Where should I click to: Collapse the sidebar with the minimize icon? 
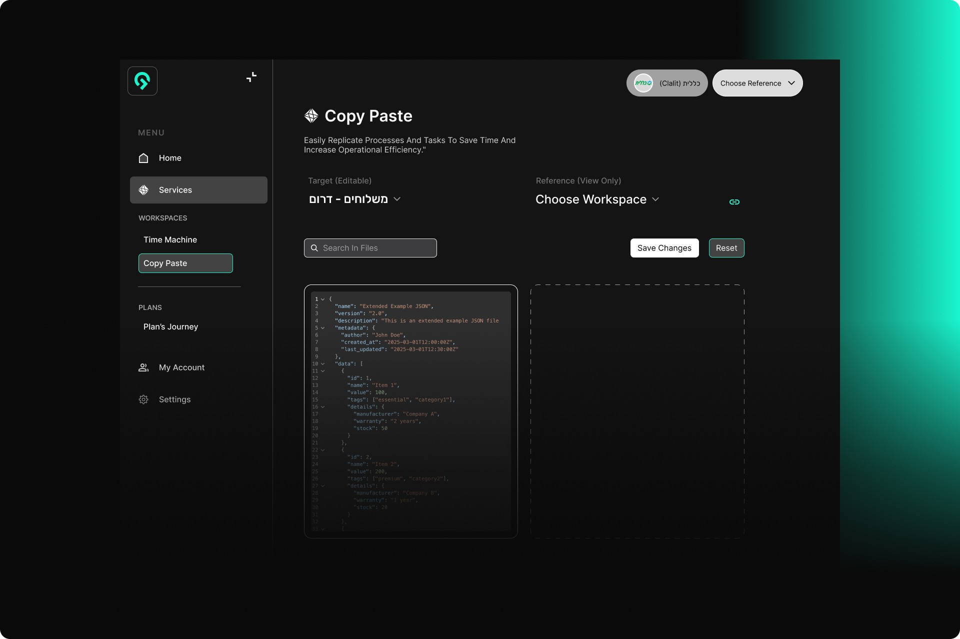[251, 77]
